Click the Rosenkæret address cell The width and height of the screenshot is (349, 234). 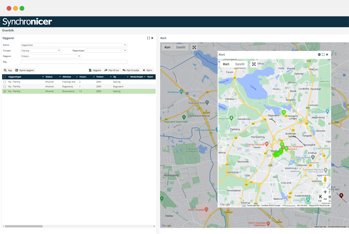point(68,92)
